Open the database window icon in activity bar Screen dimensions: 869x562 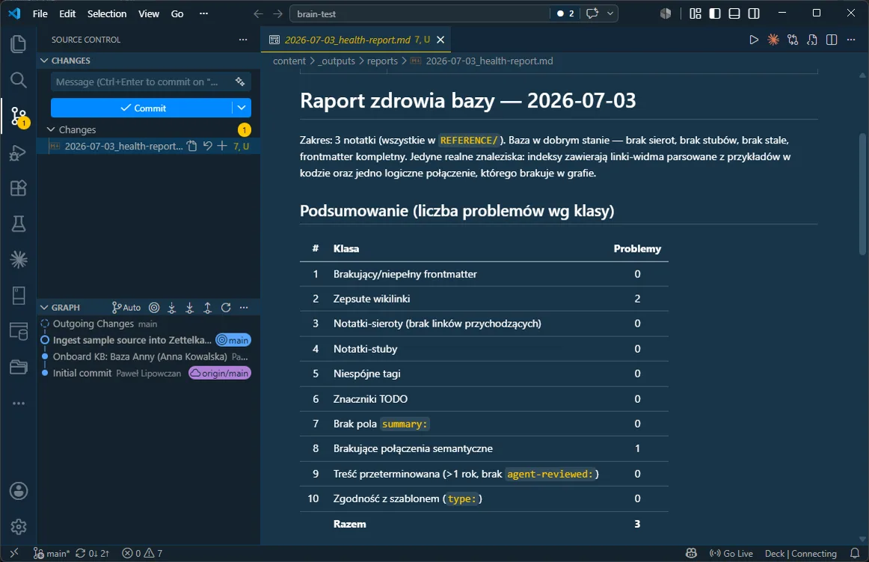(x=18, y=331)
